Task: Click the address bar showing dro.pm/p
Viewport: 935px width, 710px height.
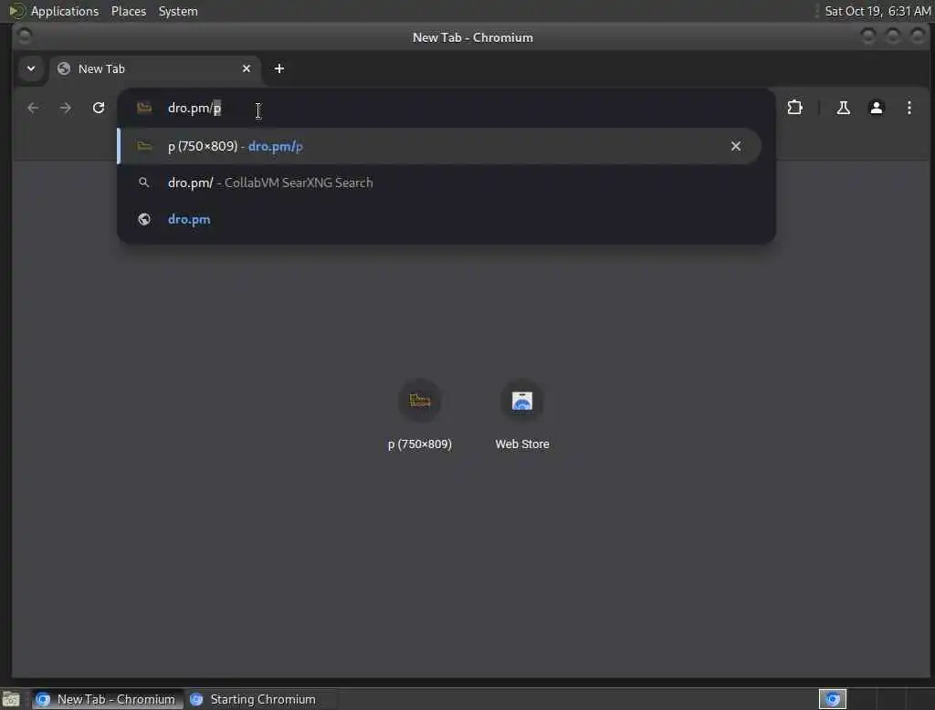Action: coord(446,108)
